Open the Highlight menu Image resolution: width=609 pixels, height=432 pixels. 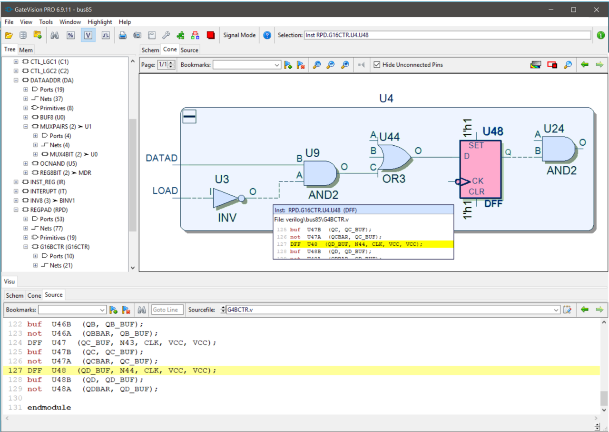coord(99,22)
